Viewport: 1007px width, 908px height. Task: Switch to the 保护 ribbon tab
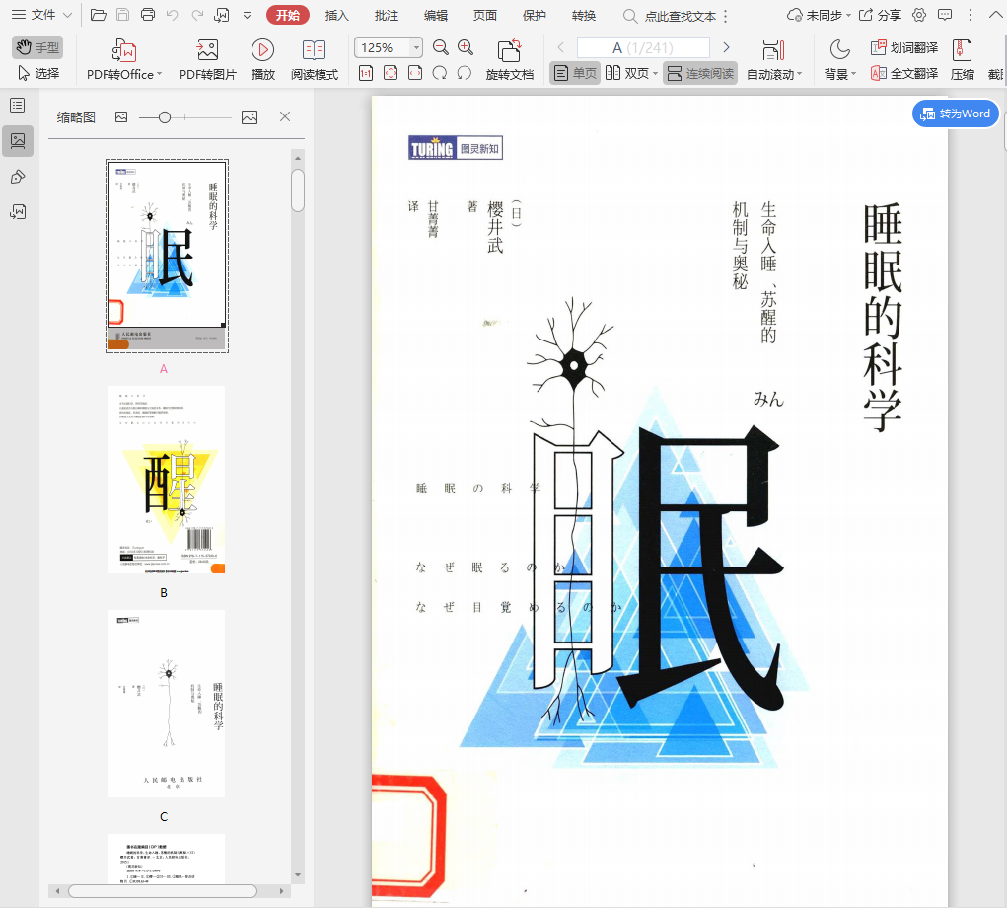535,16
